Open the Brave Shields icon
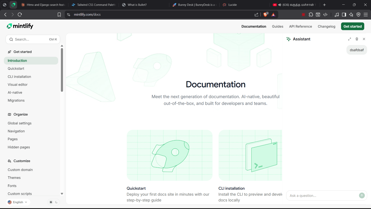The height and width of the screenshot is (209, 371). coord(266,15)
